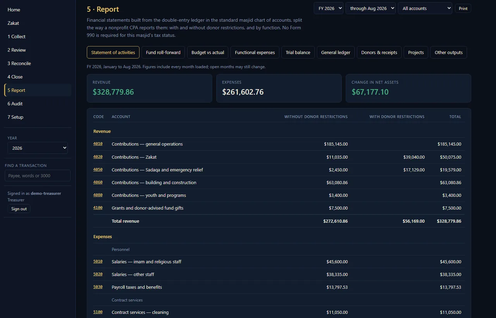Open account code 5030 link
The width and height of the screenshot is (496, 318).
pos(98,287)
